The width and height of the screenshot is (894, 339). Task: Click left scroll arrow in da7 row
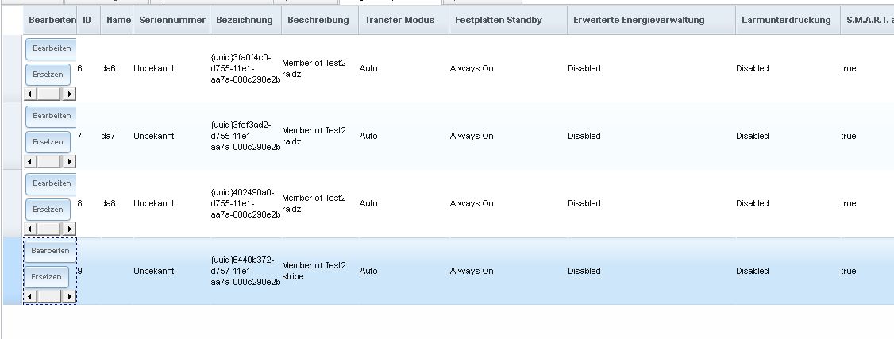pyautogui.click(x=31, y=161)
